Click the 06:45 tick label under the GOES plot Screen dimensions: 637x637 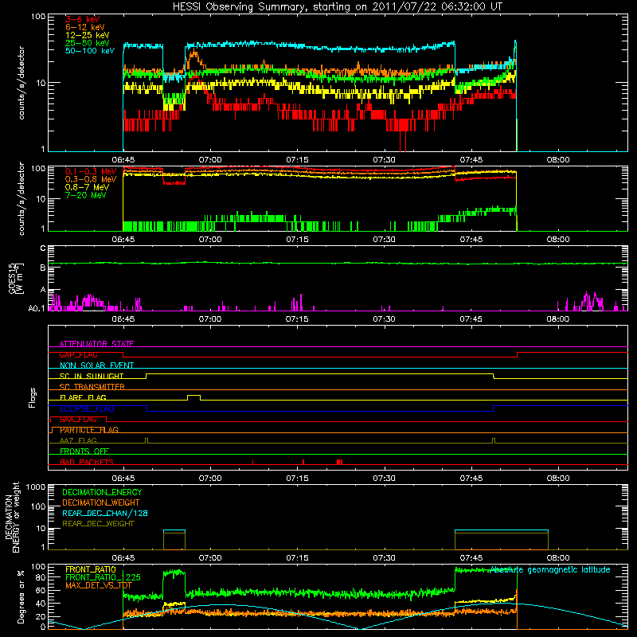(123, 319)
